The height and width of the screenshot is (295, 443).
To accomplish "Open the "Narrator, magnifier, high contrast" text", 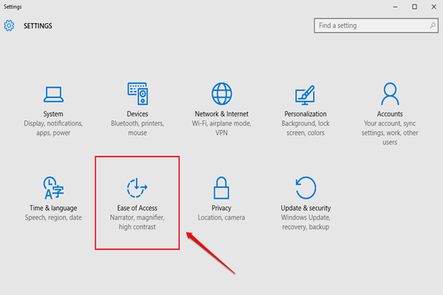I will (137, 223).
